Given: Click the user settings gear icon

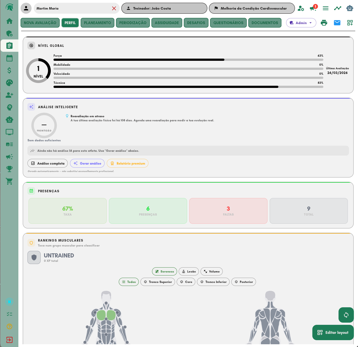Looking at the screenshot, I should [301, 8].
